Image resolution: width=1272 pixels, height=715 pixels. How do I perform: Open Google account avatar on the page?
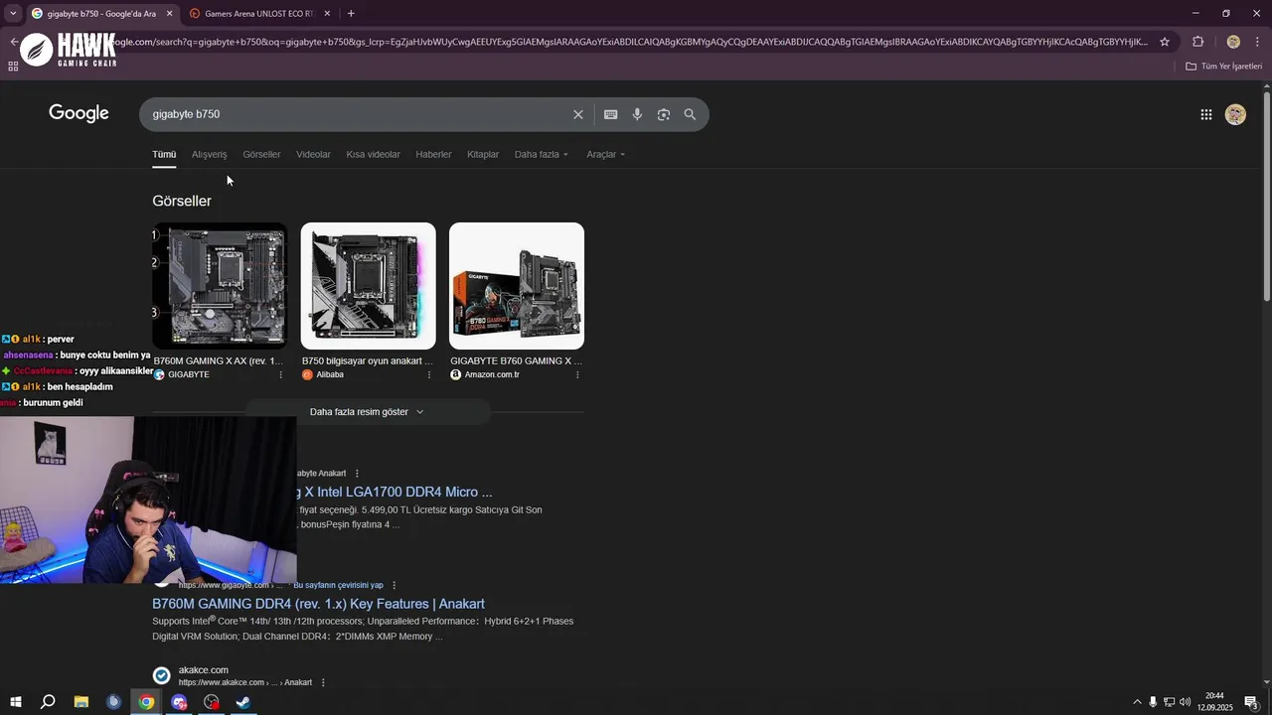pyautogui.click(x=1235, y=114)
